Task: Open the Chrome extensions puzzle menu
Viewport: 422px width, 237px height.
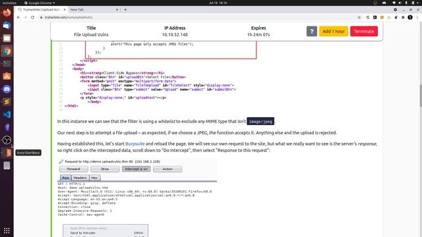Action: coord(403,17)
